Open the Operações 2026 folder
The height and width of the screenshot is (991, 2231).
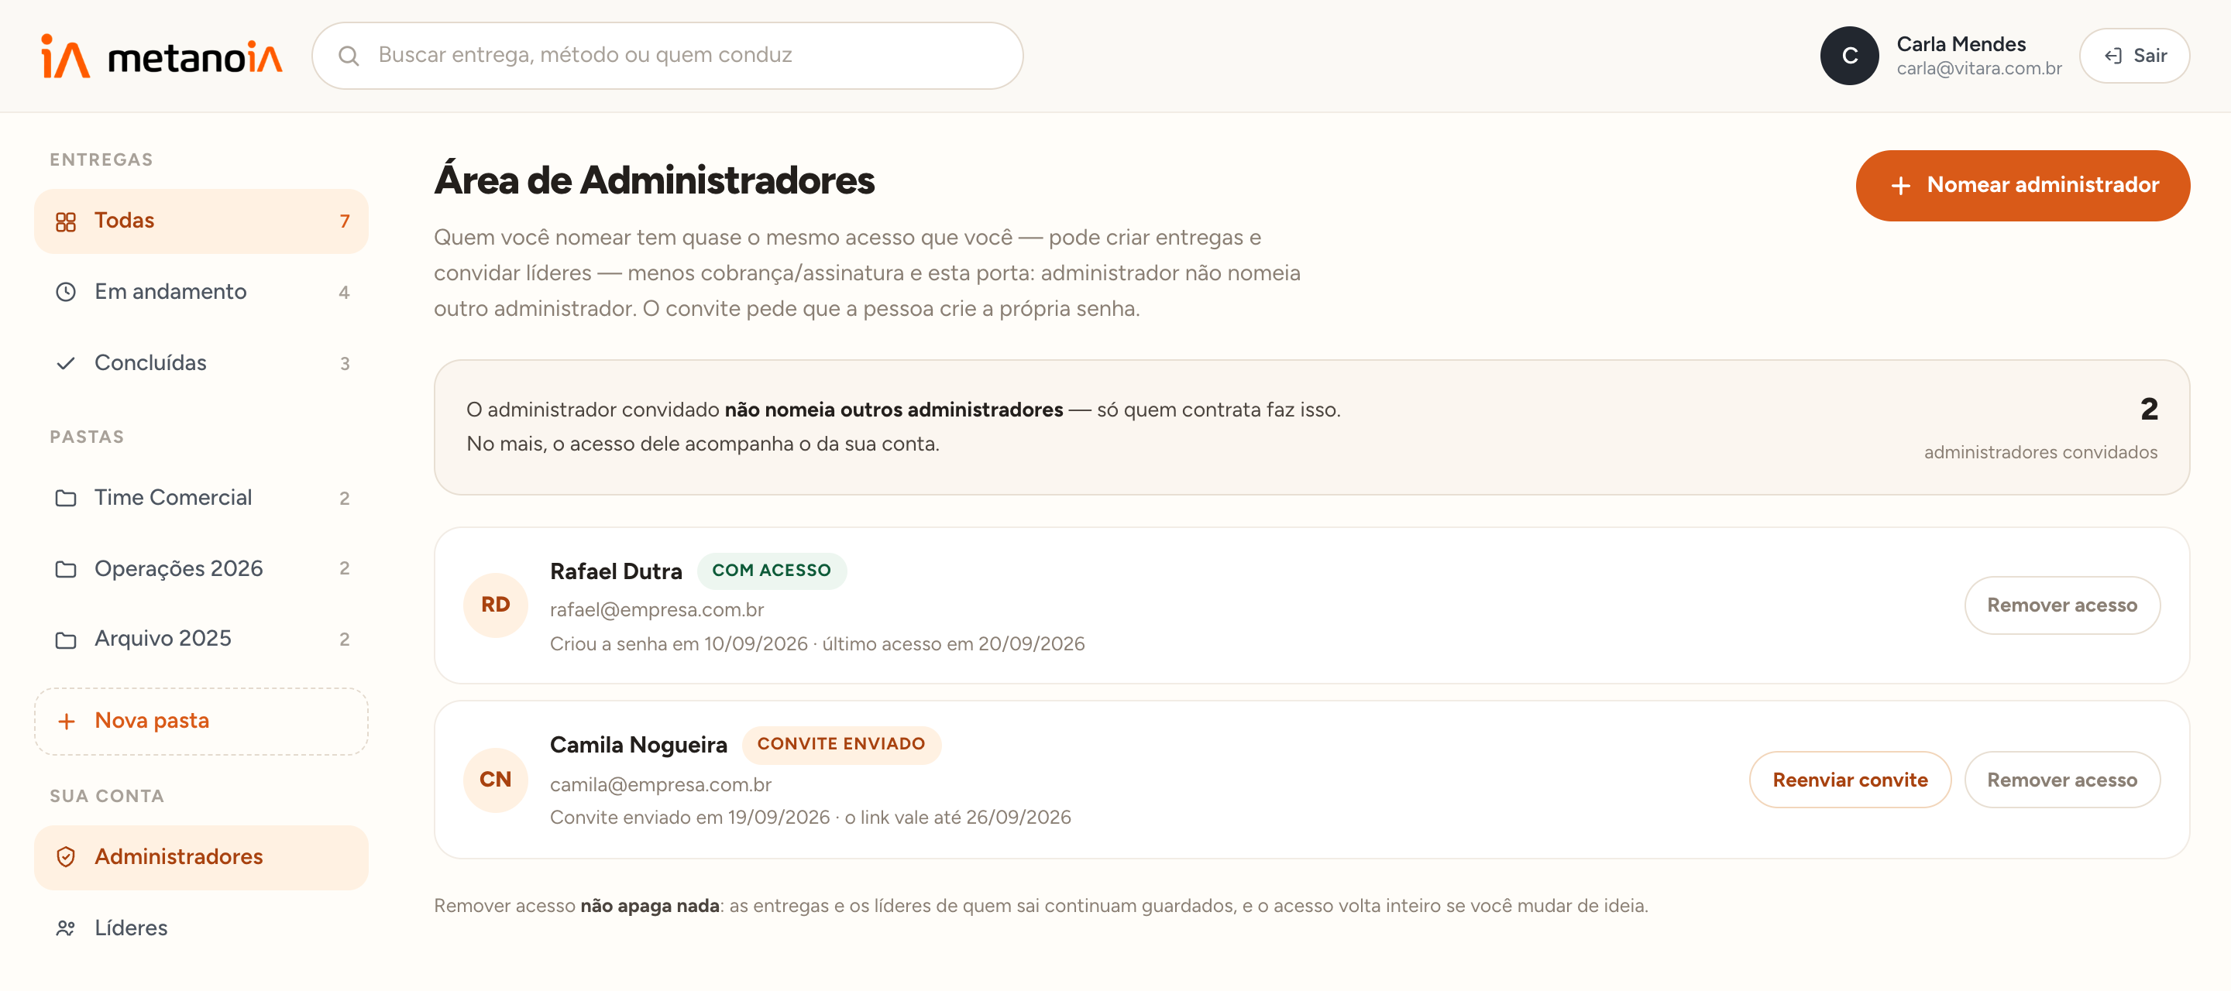[x=201, y=570]
